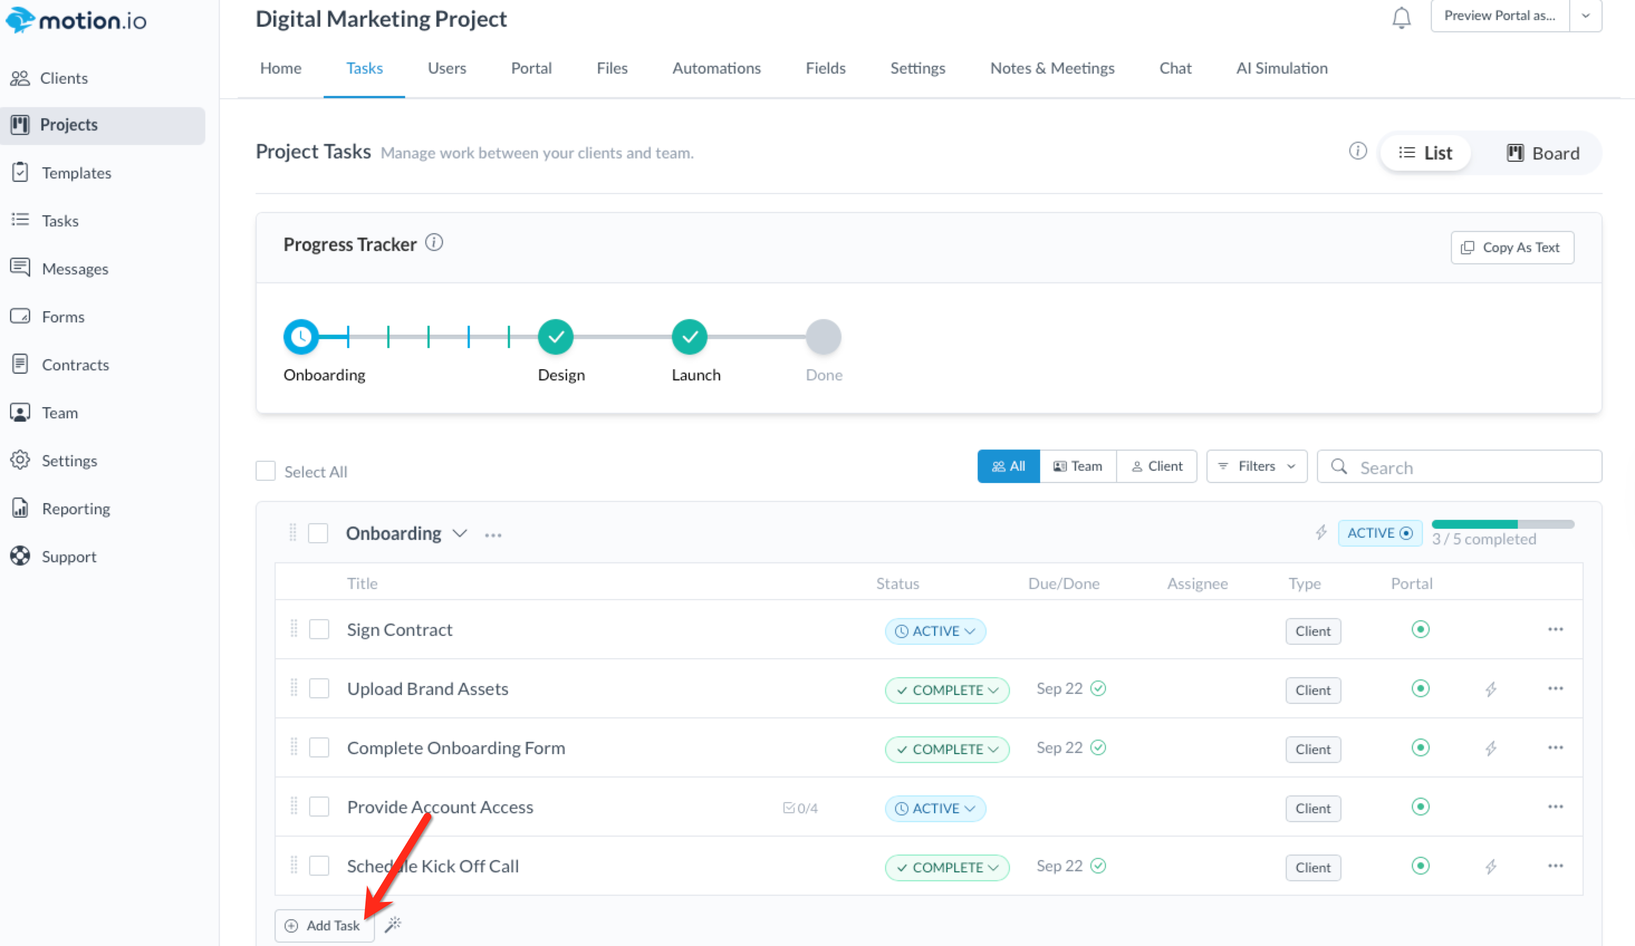Click the Design stage marker in progress tracker
Image resolution: width=1635 pixels, height=946 pixels.
tap(556, 337)
